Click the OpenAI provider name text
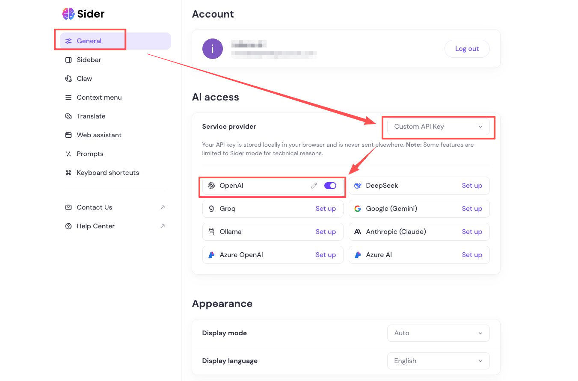578x381 pixels. pyautogui.click(x=231, y=186)
